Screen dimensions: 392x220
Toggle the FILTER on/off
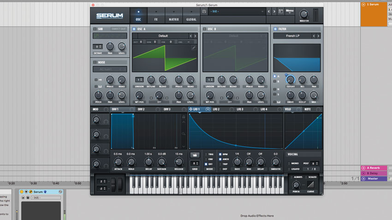(275, 29)
